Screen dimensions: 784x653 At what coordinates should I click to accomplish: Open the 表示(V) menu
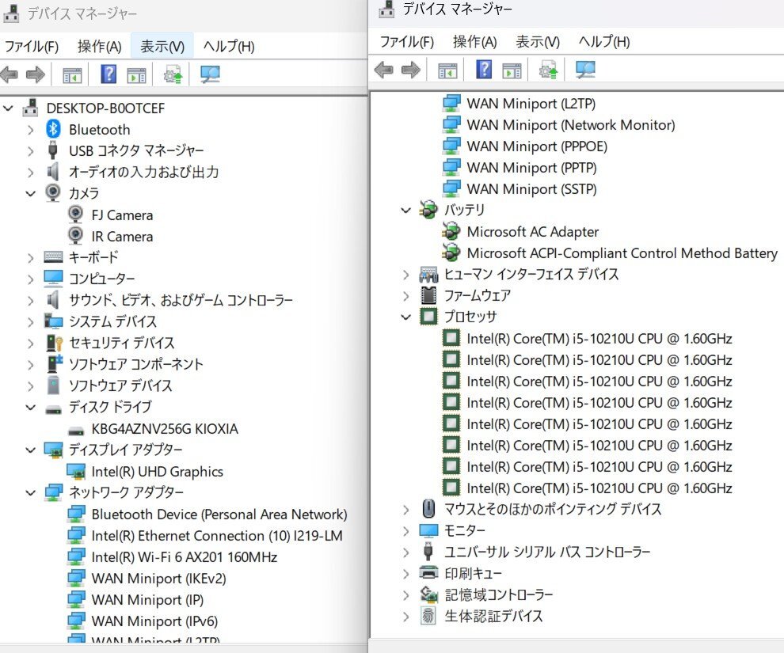(x=162, y=46)
